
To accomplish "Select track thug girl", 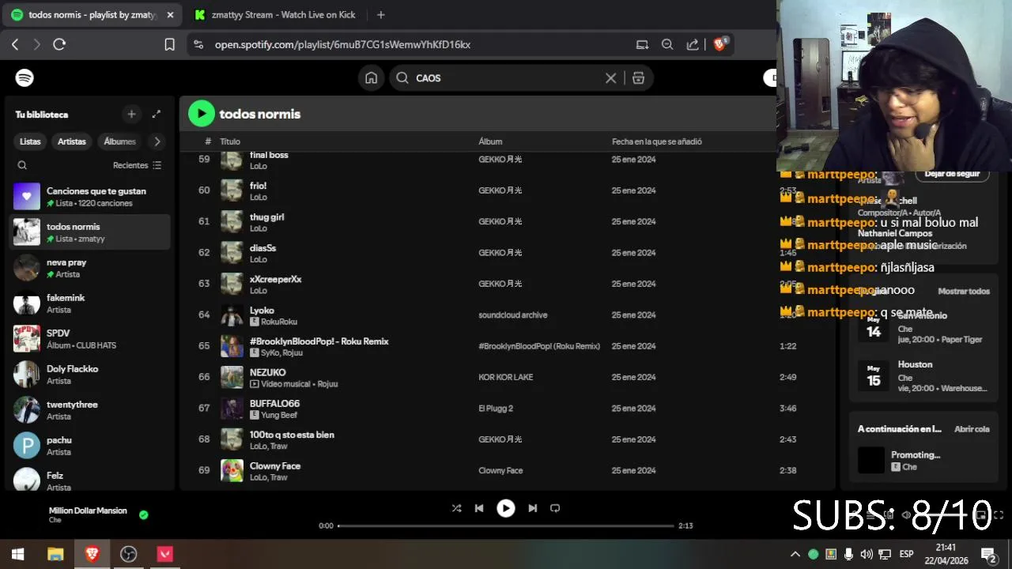I will click(266, 217).
